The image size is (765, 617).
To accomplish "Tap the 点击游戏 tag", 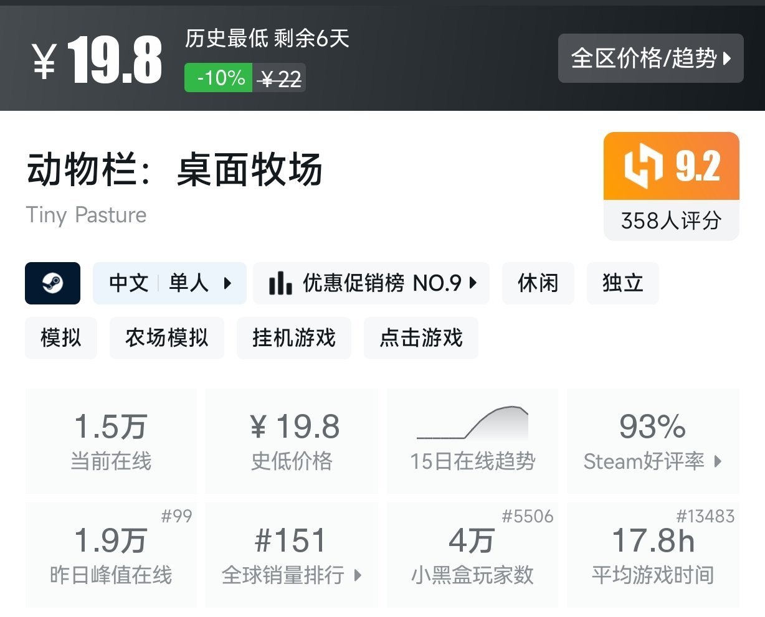I will 421,338.
